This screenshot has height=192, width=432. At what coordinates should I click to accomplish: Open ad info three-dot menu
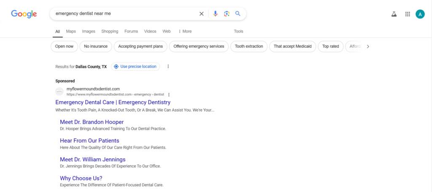tap(169, 95)
